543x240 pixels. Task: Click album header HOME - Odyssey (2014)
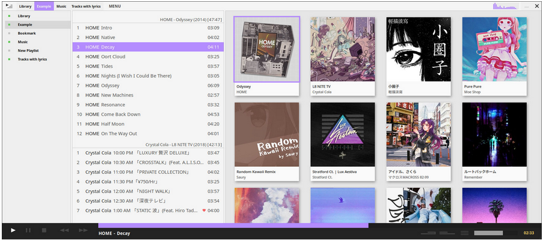click(x=191, y=20)
